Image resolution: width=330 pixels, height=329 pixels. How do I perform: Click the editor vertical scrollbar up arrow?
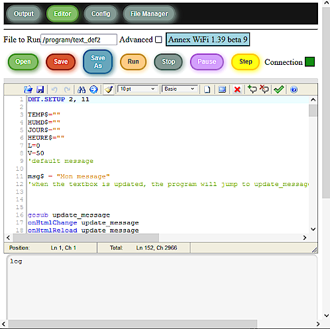tap(313, 100)
